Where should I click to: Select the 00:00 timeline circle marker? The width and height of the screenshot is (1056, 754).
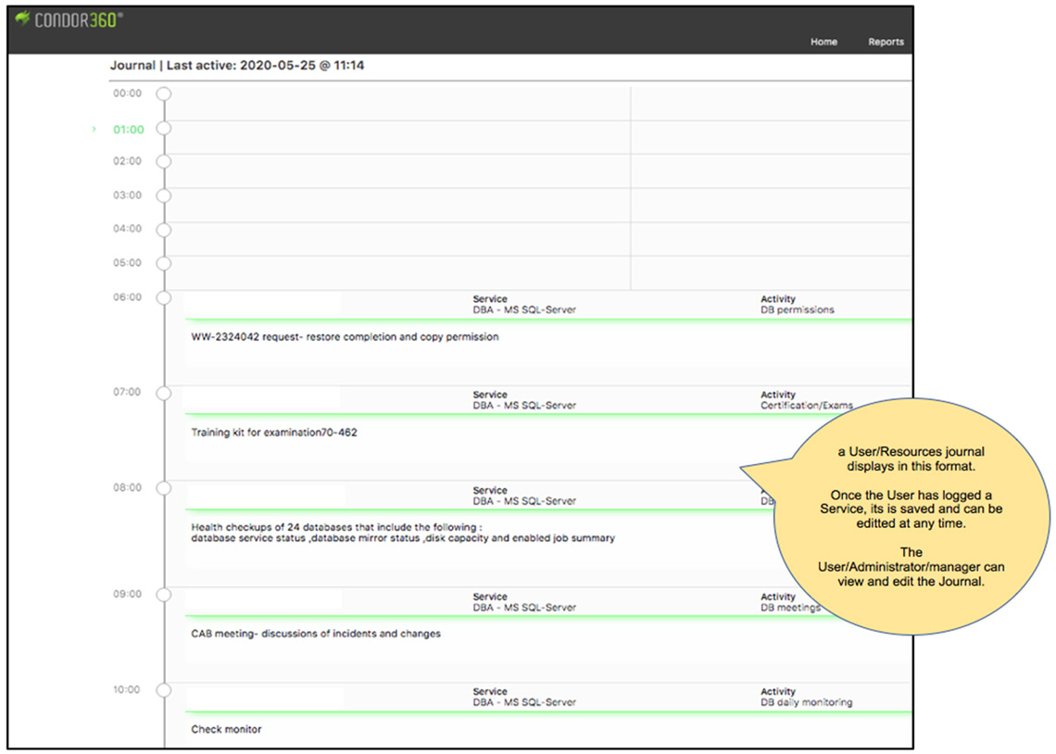[x=164, y=94]
